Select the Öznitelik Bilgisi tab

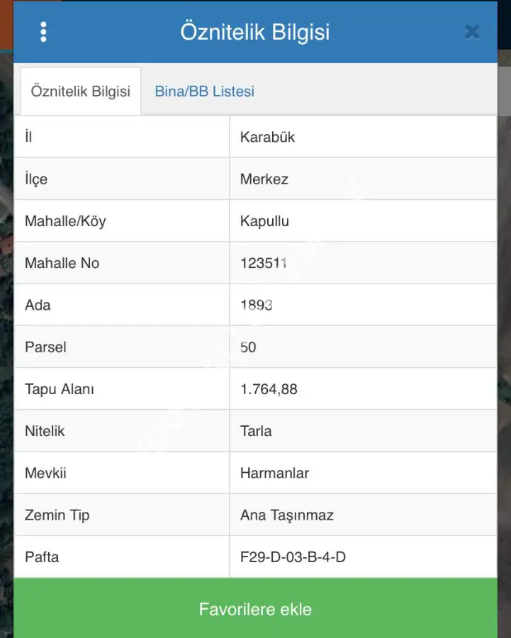click(80, 91)
